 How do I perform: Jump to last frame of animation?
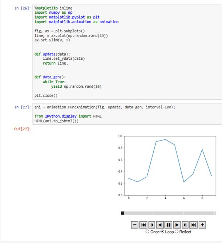point(194,225)
